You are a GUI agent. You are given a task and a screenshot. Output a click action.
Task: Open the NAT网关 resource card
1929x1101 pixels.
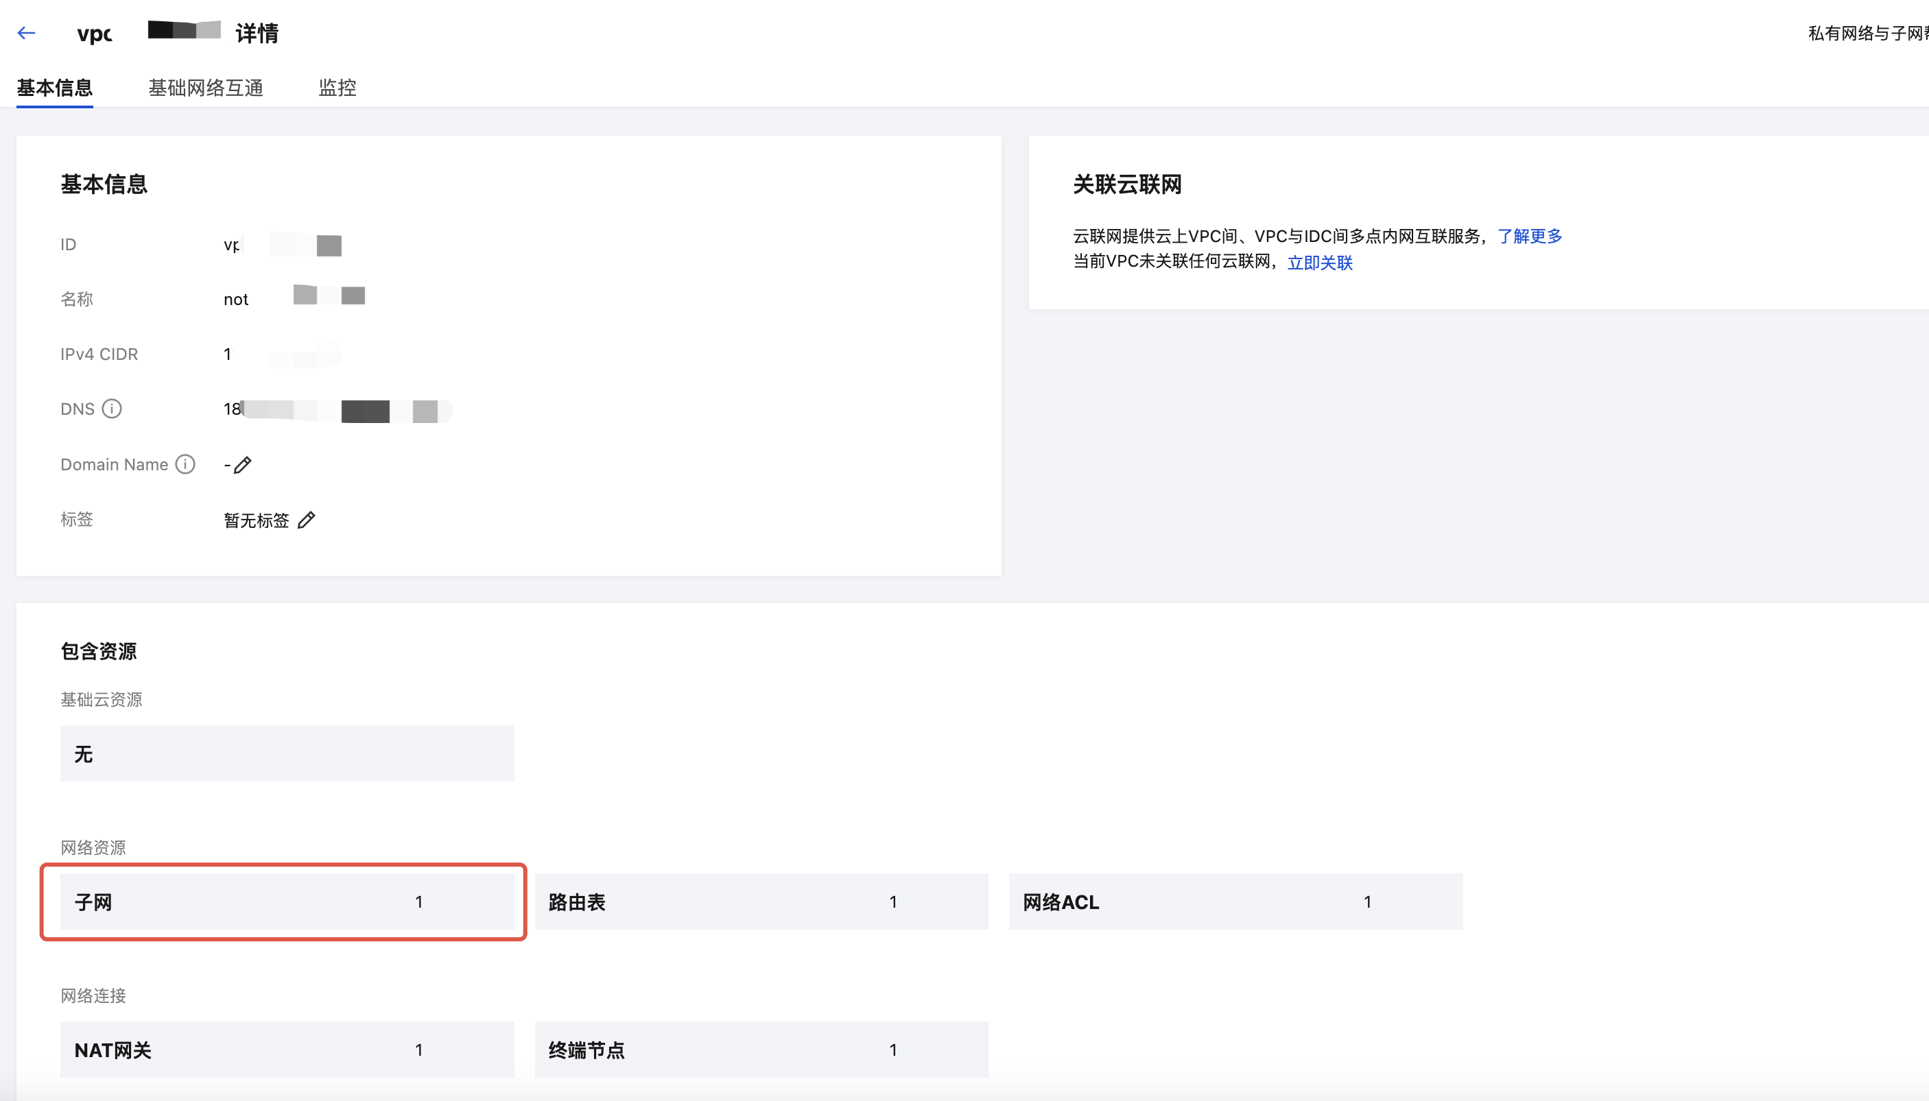[287, 1050]
